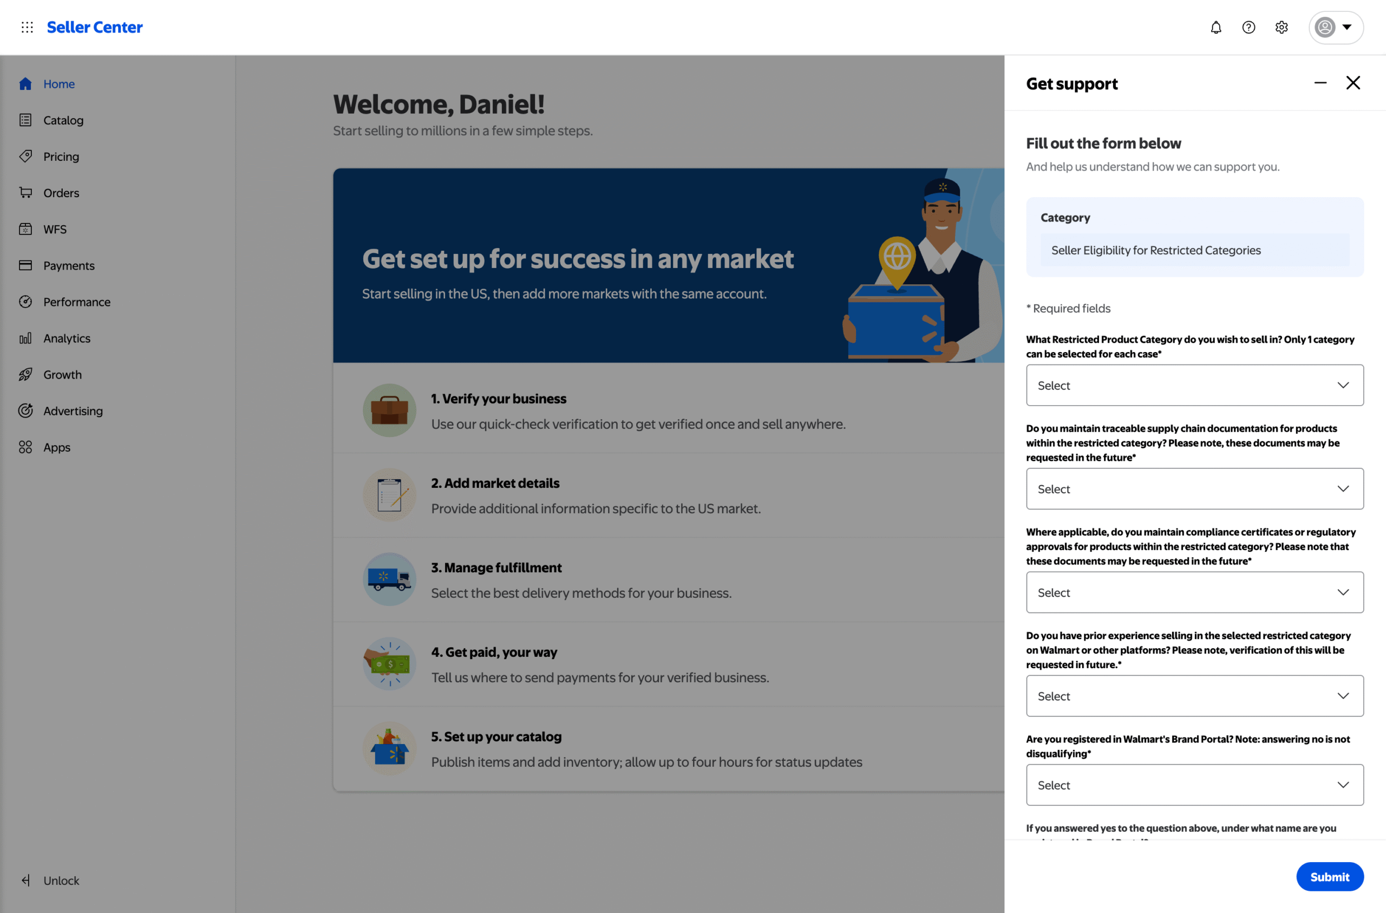Minimize the Get support panel

[x=1319, y=83]
